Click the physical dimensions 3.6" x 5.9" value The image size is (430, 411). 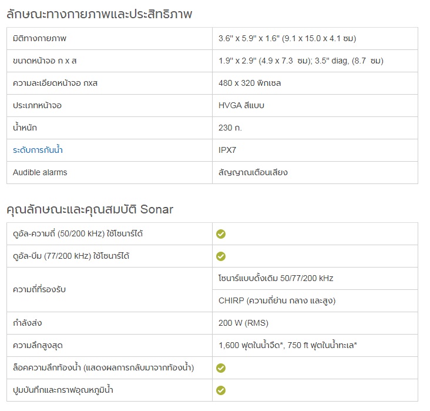tap(287, 38)
